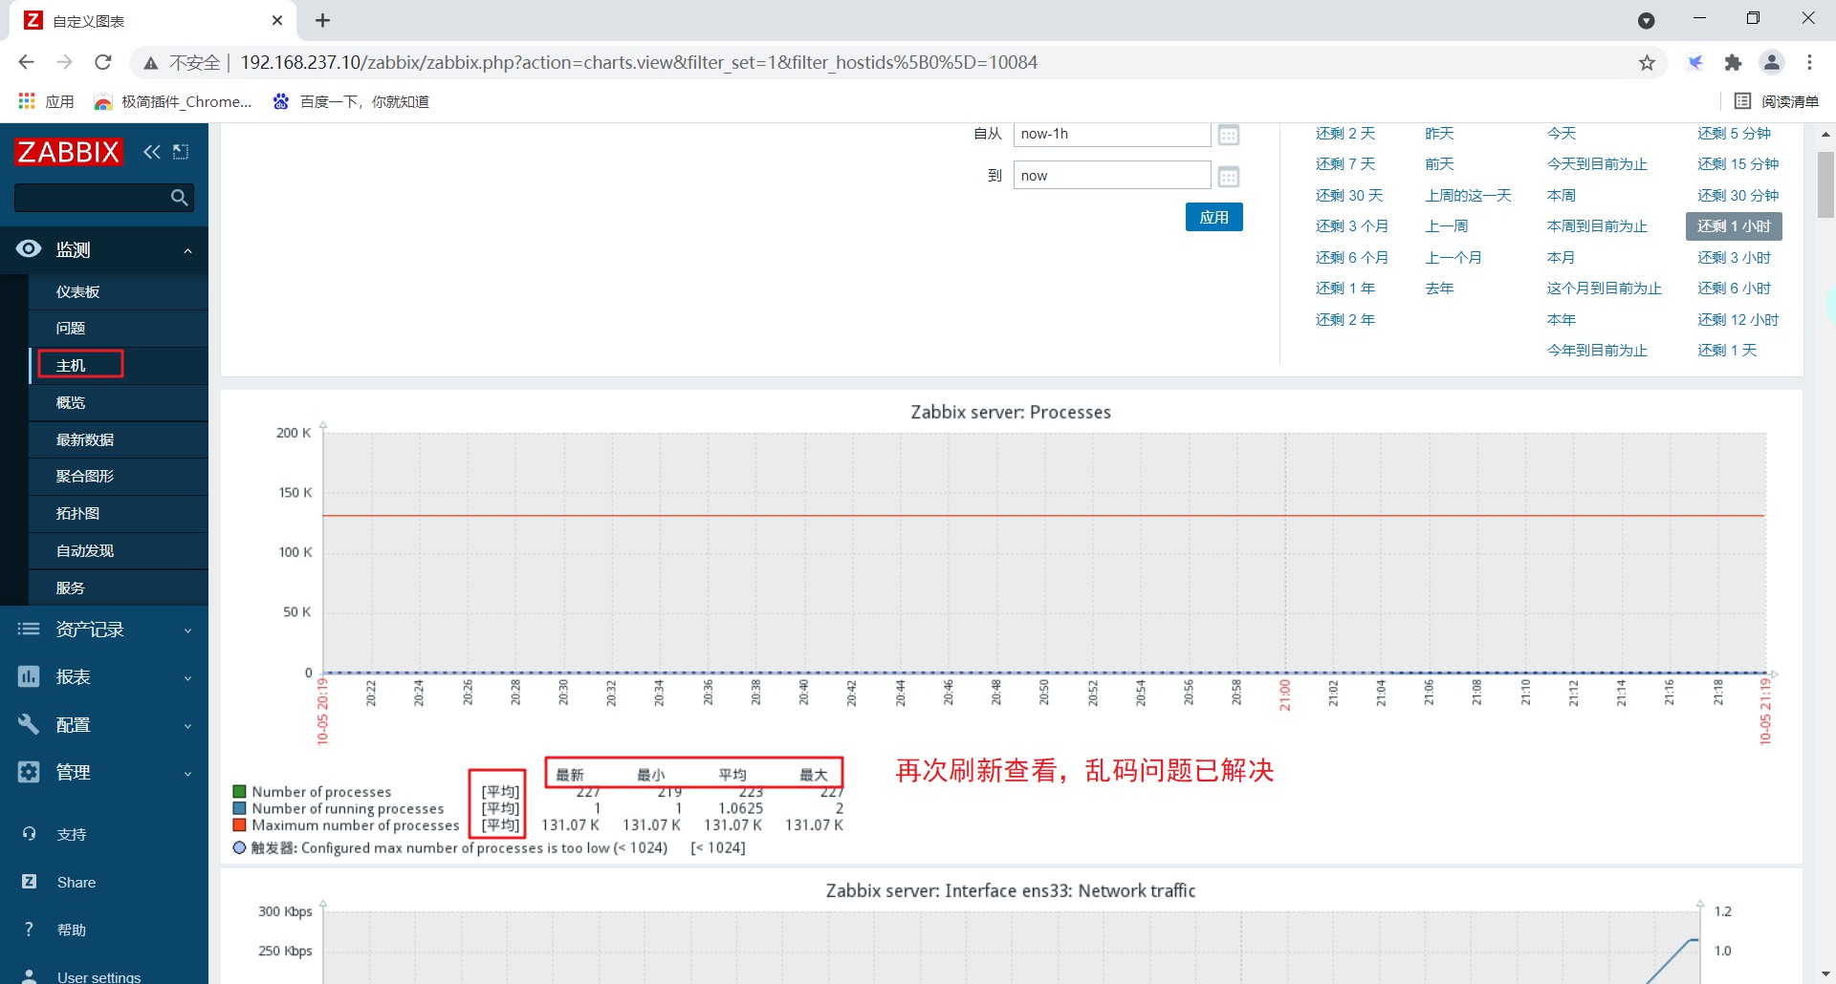Viewport: 1836px width, 984px height.
Task: Click the 支持 headset icon
Action: click(29, 834)
